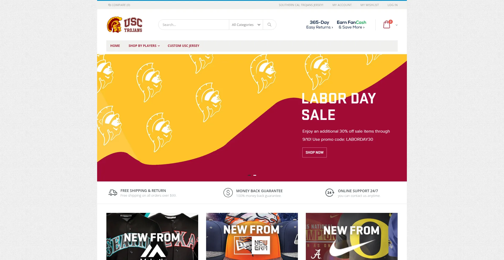This screenshot has height=260, width=504.
Task: Click the 24-hour support icon
Action: tap(330, 193)
